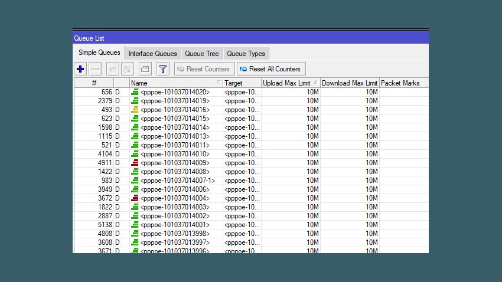Click green queue icon of pppoe-101037014010

point(135,154)
